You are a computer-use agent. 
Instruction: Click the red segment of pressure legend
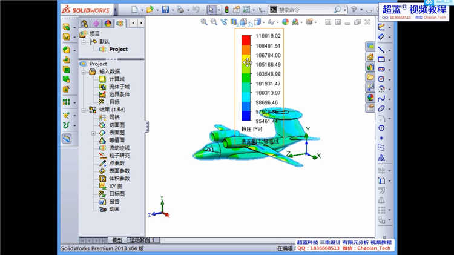(x=246, y=40)
